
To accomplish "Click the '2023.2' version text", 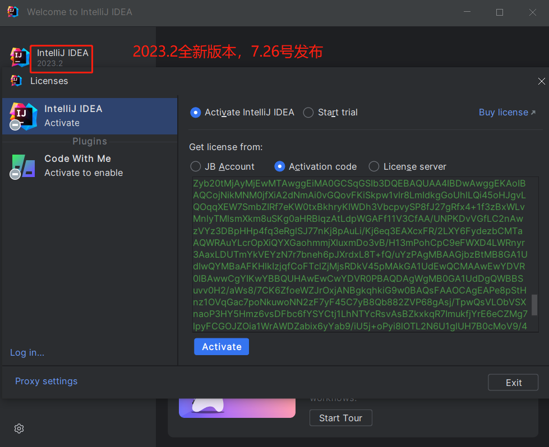I will pos(50,64).
